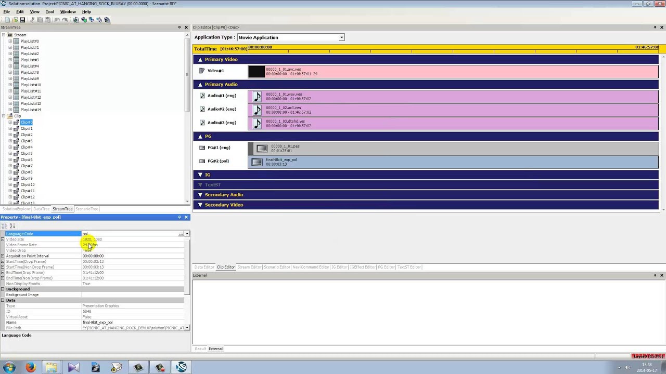The height and width of the screenshot is (374, 666).
Task: Toggle the Audio#3 (eng) track checkbox
Action: (202, 123)
